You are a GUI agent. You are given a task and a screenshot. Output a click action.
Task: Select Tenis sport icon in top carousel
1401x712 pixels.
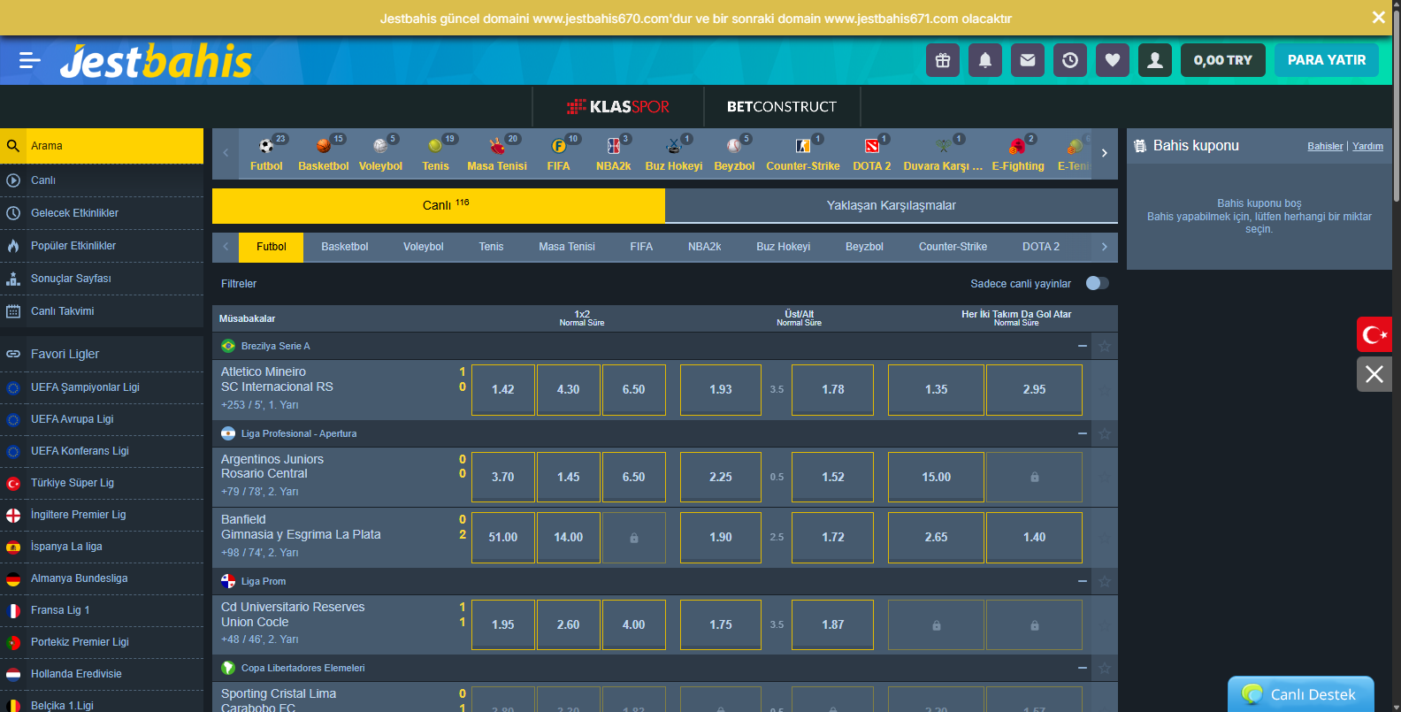click(435, 154)
